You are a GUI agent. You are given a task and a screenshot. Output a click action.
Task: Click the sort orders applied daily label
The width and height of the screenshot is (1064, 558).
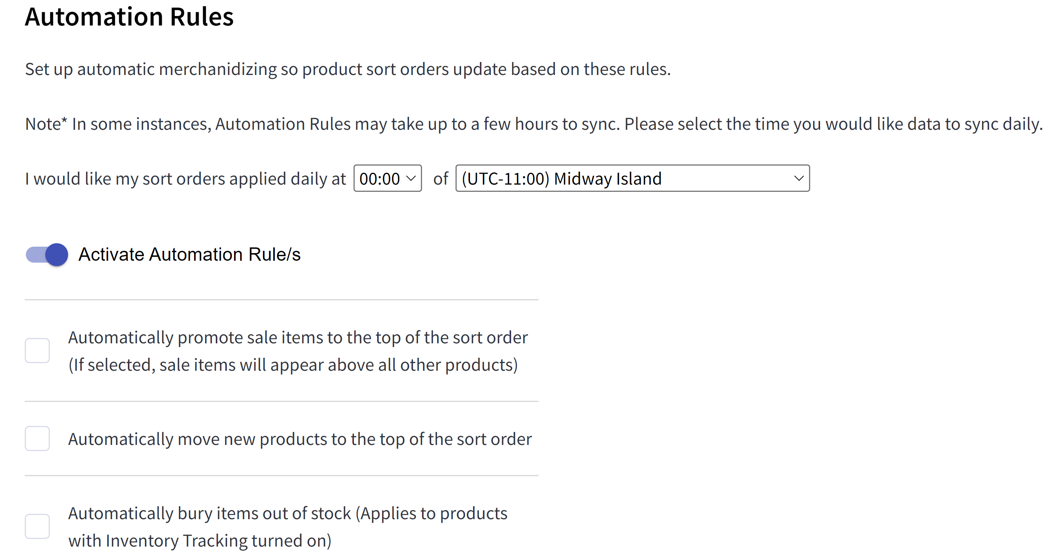[185, 178]
